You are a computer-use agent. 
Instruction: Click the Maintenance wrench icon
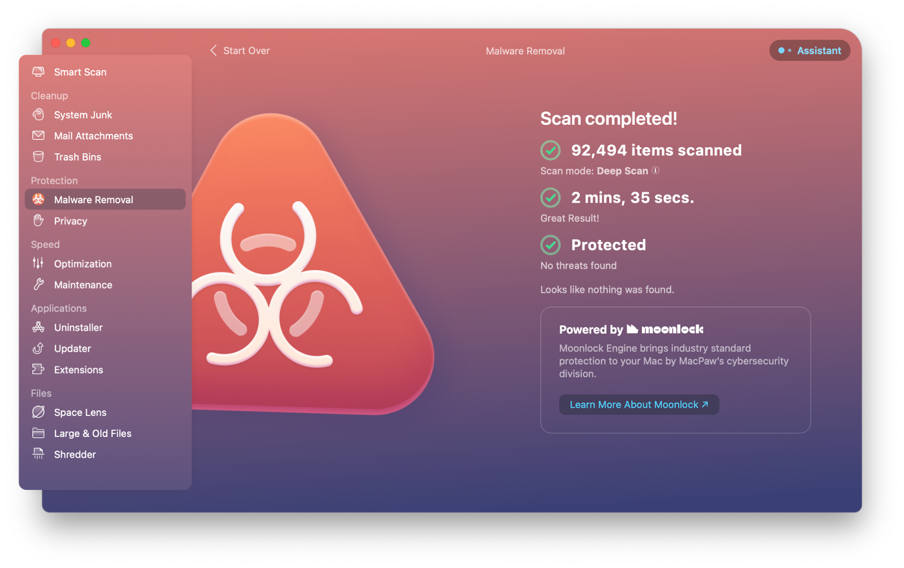coord(38,285)
